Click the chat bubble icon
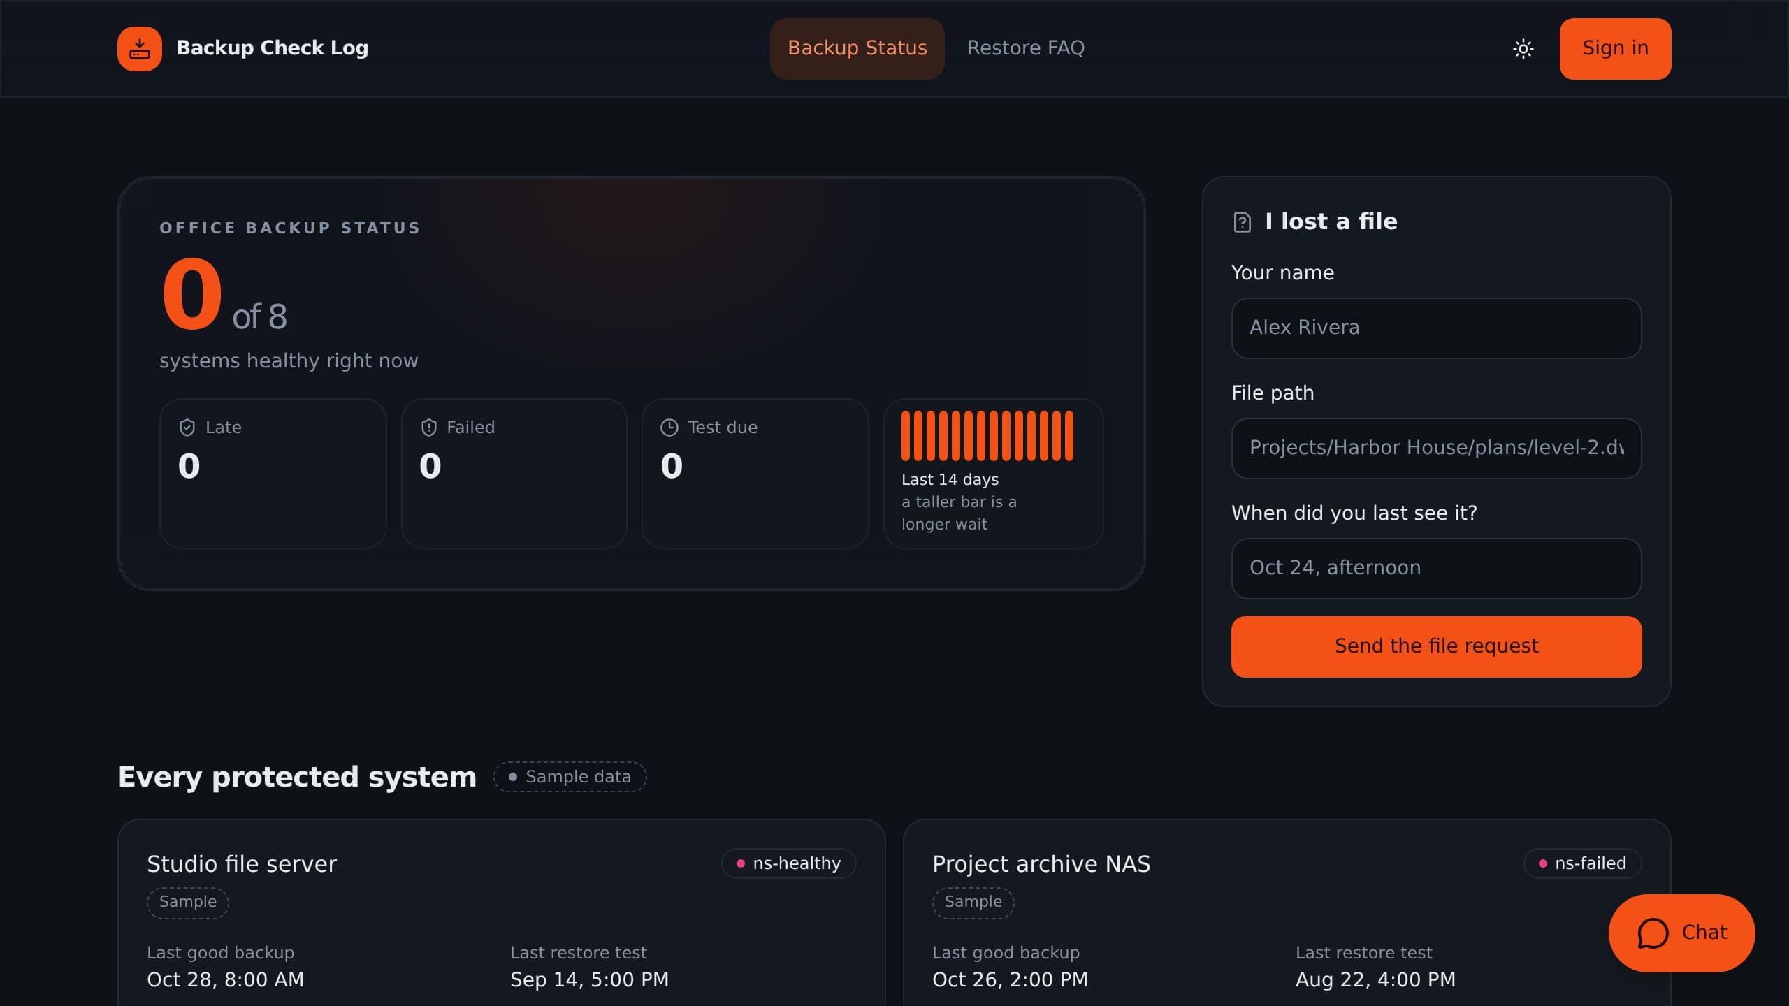 [1653, 933]
